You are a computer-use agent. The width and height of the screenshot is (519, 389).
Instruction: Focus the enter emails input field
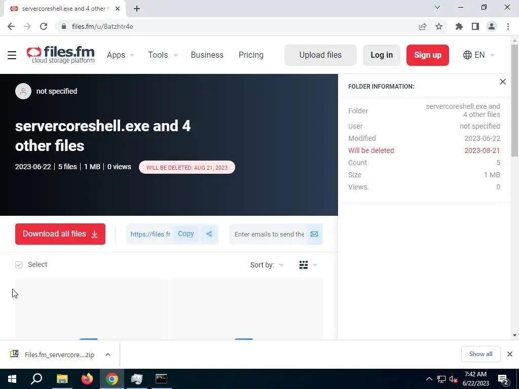pos(269,234)
